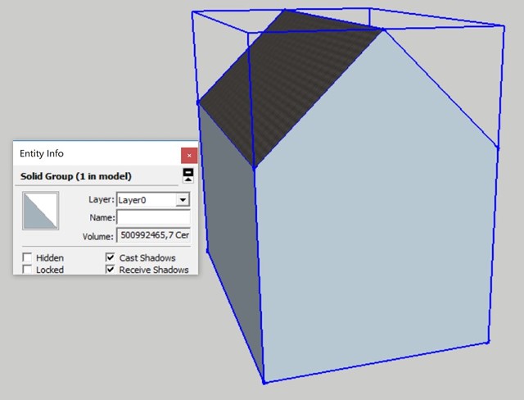The width and height of the screenshot is (524, 400).
Task: Enable the Hidden checkbox
Action: point(27,257)
